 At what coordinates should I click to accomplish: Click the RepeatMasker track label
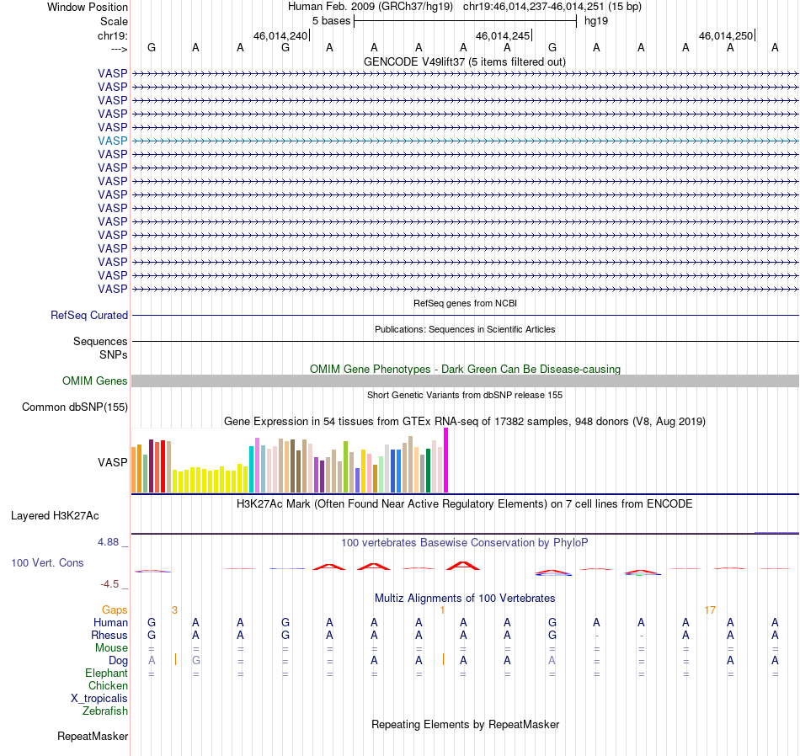93,736
